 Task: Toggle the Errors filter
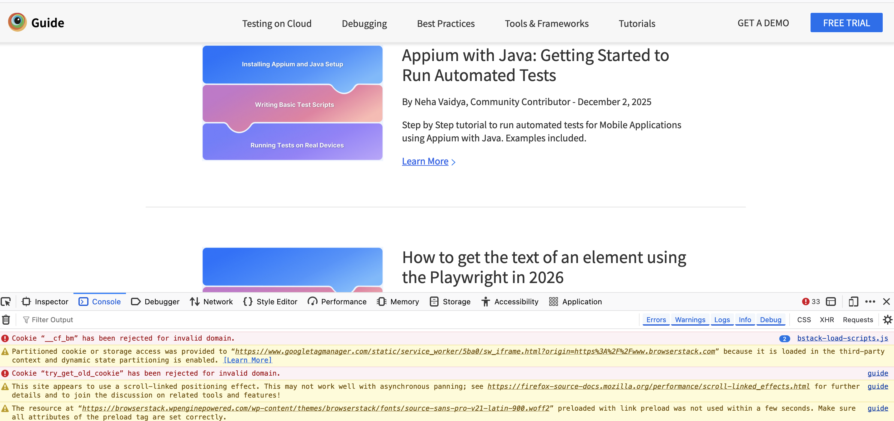(655, 320)
